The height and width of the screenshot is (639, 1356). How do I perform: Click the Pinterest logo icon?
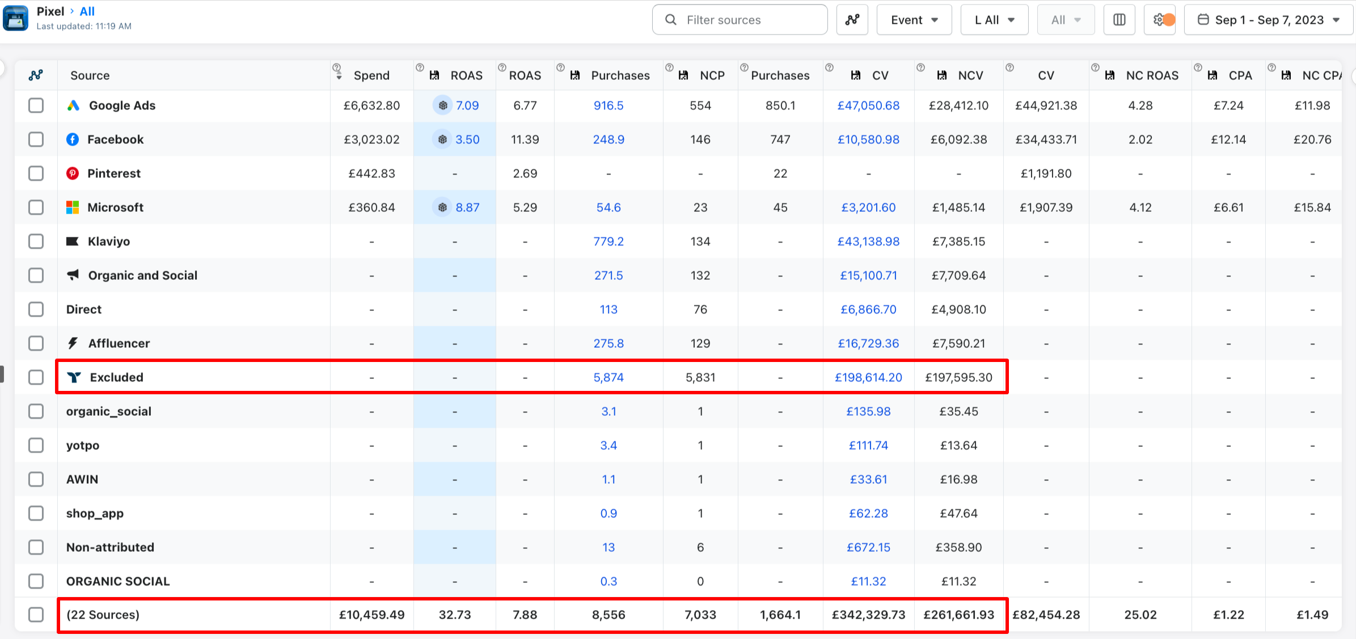73,173
